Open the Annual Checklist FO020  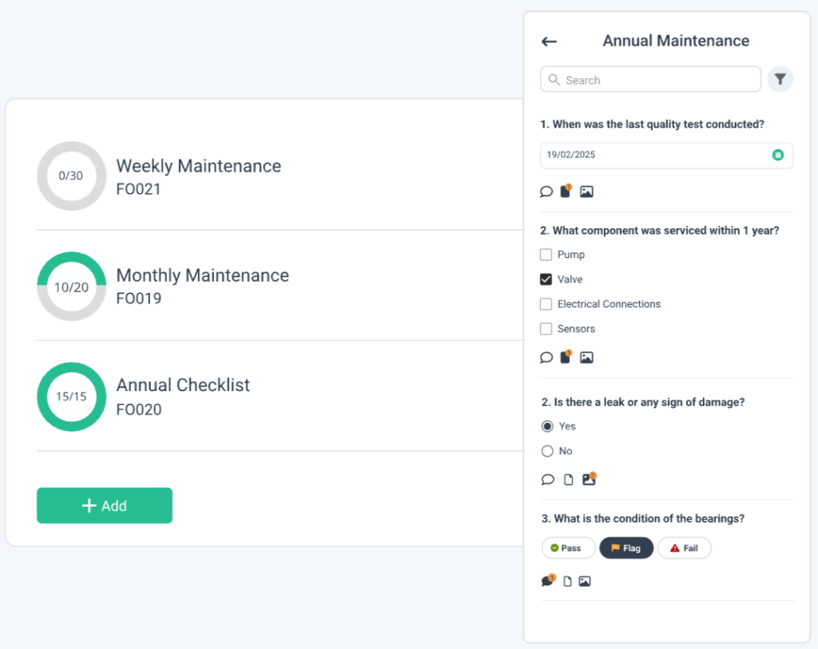click(x=183, y=395)
